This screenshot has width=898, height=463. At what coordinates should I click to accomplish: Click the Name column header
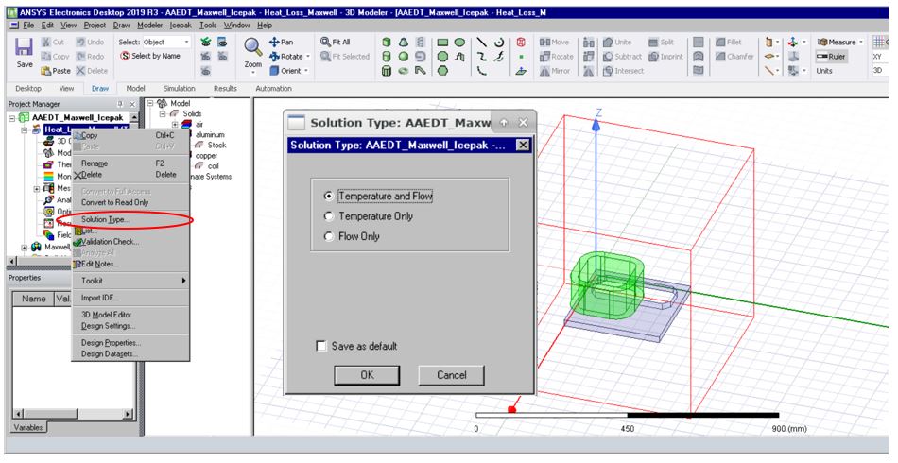(x=34, y=299)
